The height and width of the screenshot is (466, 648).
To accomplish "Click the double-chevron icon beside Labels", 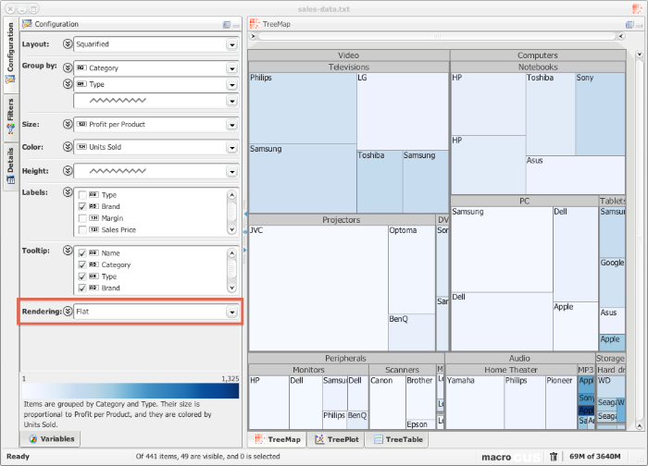I will point(68,192).
